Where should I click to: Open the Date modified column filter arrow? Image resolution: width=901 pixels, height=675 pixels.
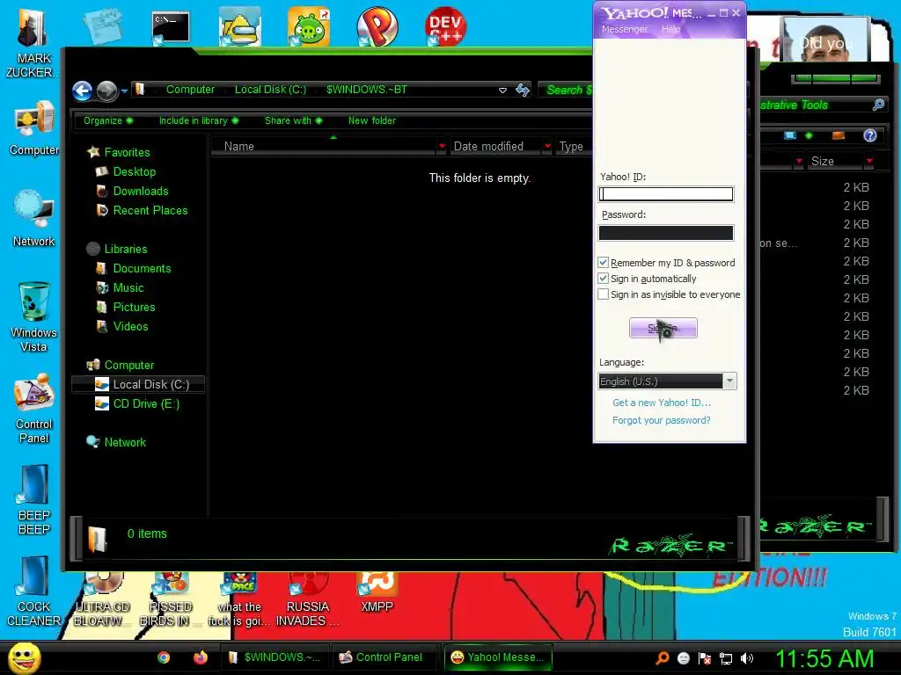point(547,147)
